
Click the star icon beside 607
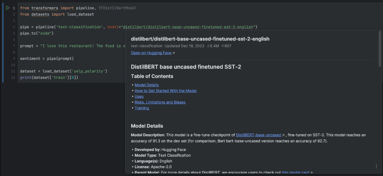tap(223, 46)
